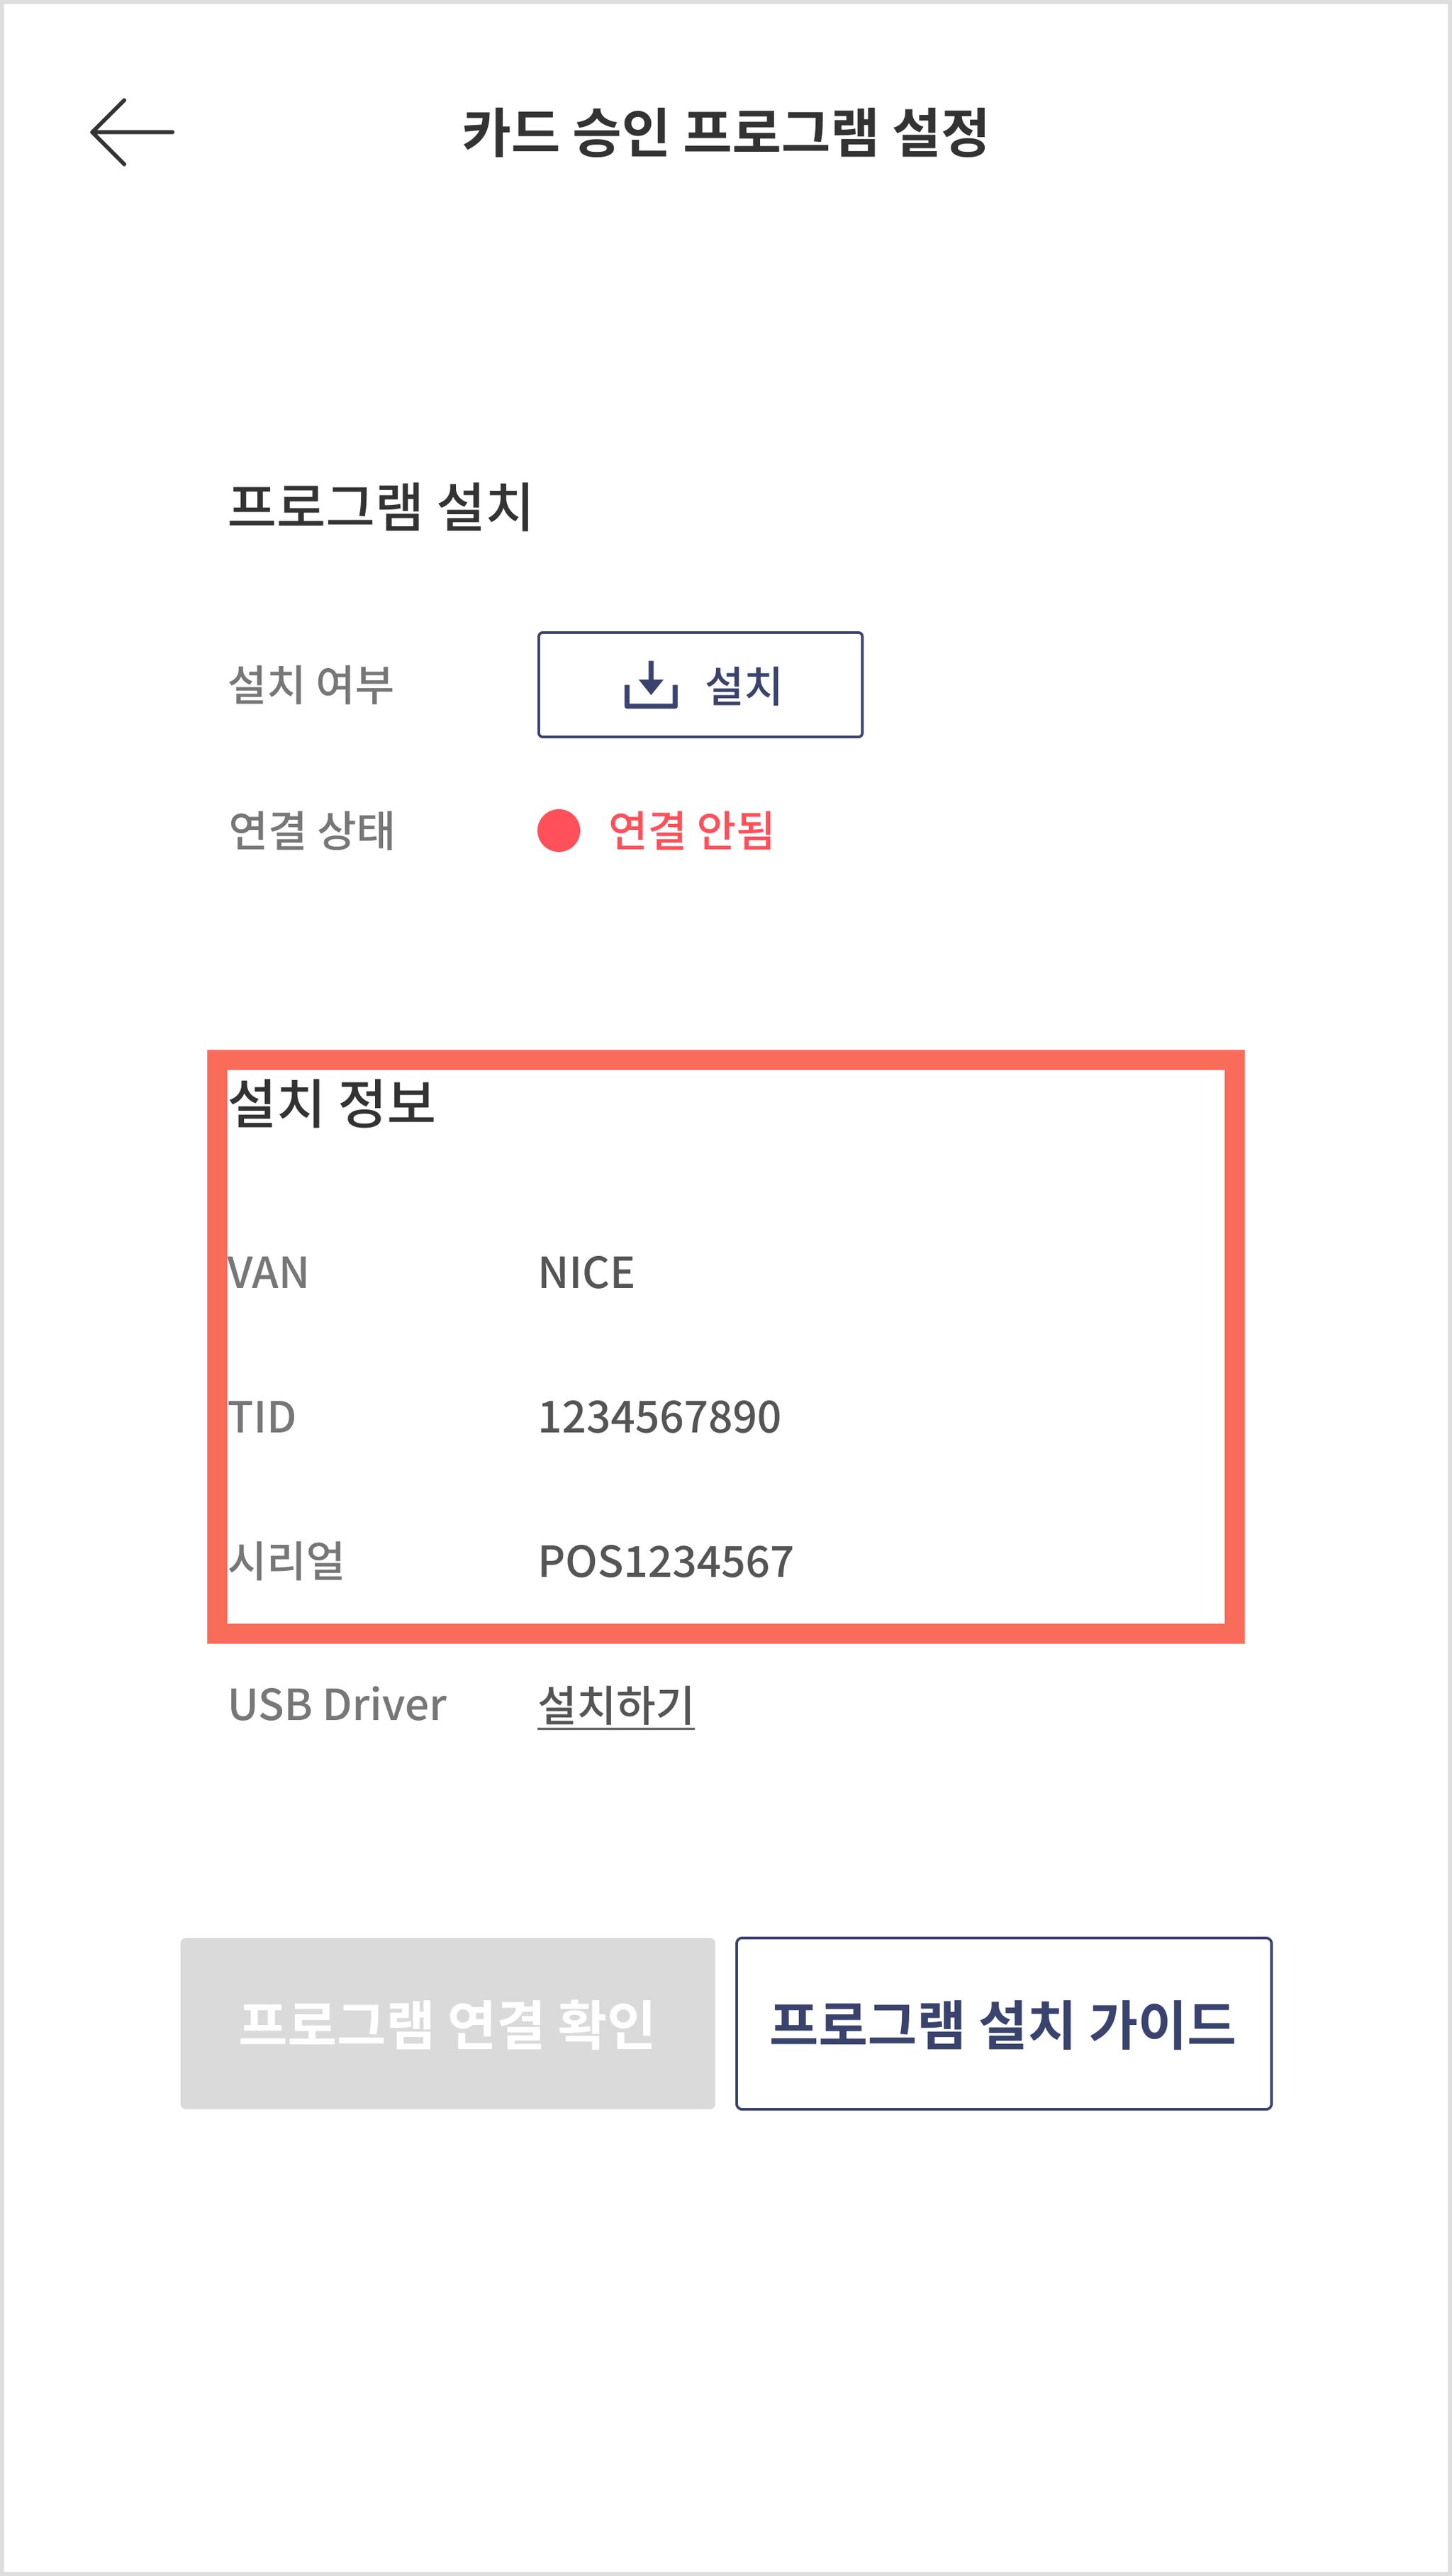This screenshot has width=1452, height=2576.
Task: Click the VAN label
Action: pos(268,1273)
